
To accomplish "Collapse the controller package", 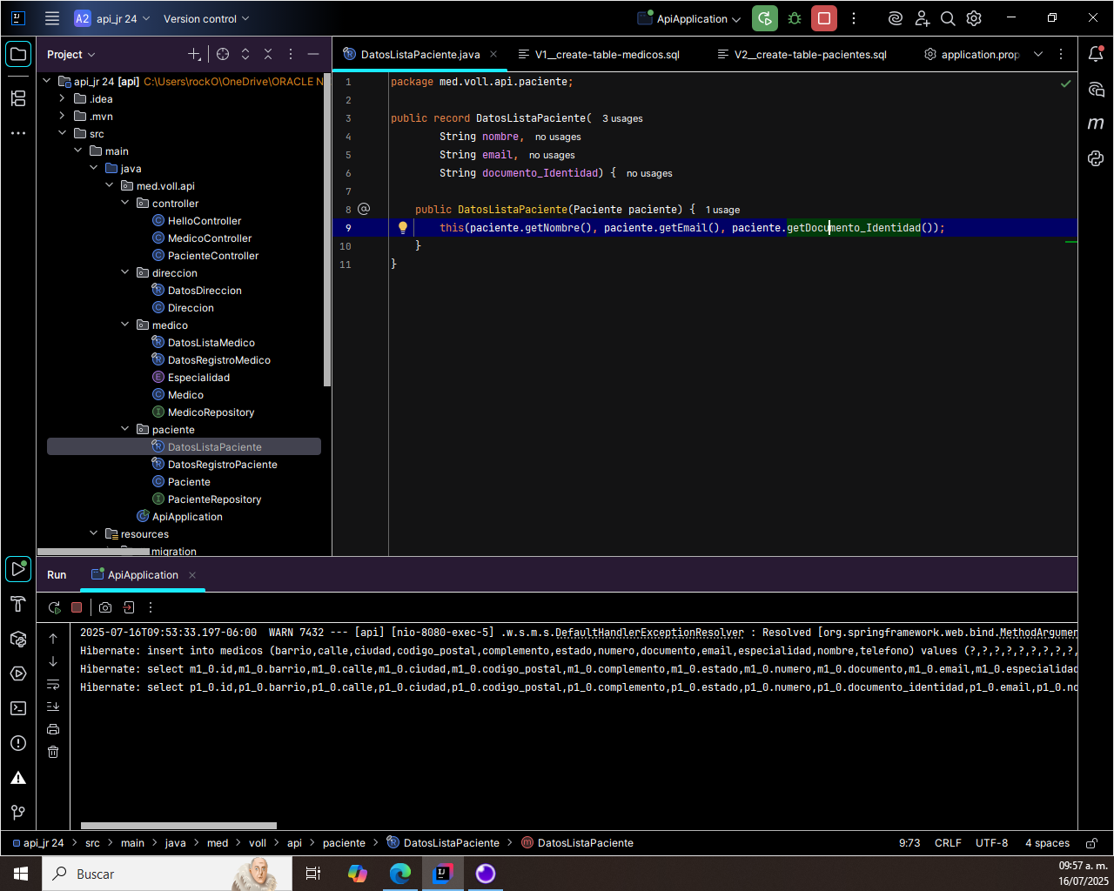I will (x=124, y=203).
